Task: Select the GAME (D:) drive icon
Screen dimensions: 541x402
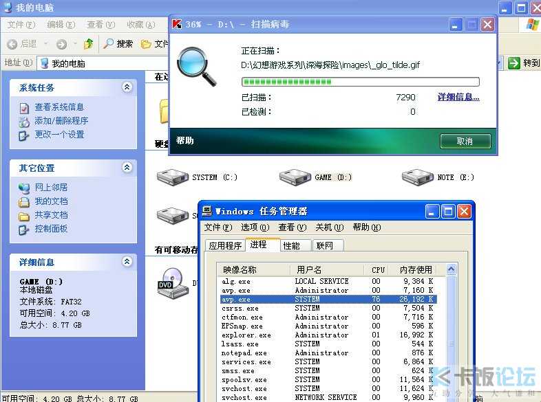Action: [295, 177]
